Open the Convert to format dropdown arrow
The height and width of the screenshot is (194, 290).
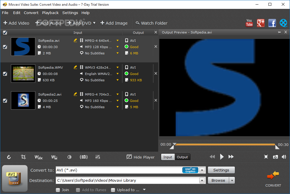click(202, 170)
